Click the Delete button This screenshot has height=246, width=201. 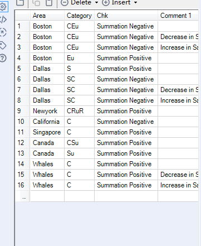(x=76, y=3)
